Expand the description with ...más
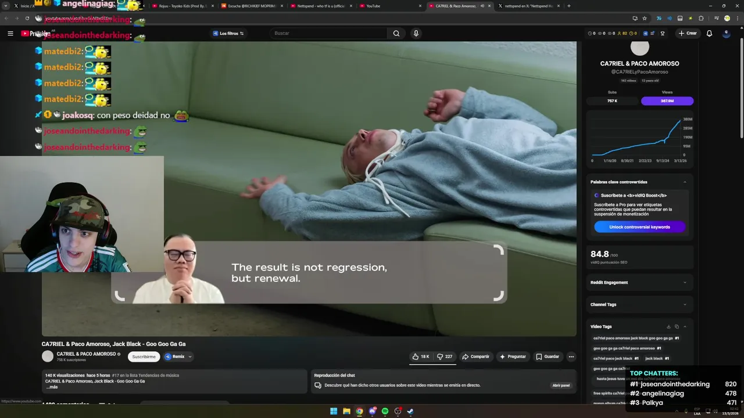 pyautogui.click(x=52, y=387)
